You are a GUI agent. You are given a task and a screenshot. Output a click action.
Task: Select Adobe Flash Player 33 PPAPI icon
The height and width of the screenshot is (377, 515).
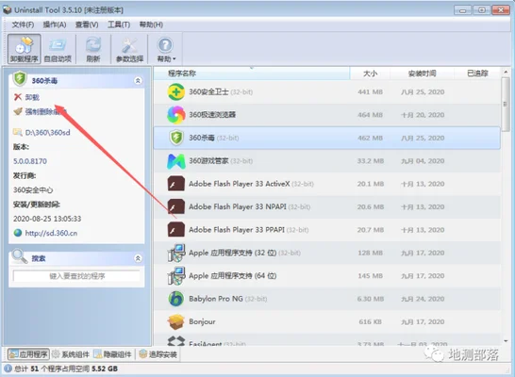tap(176, 230)
